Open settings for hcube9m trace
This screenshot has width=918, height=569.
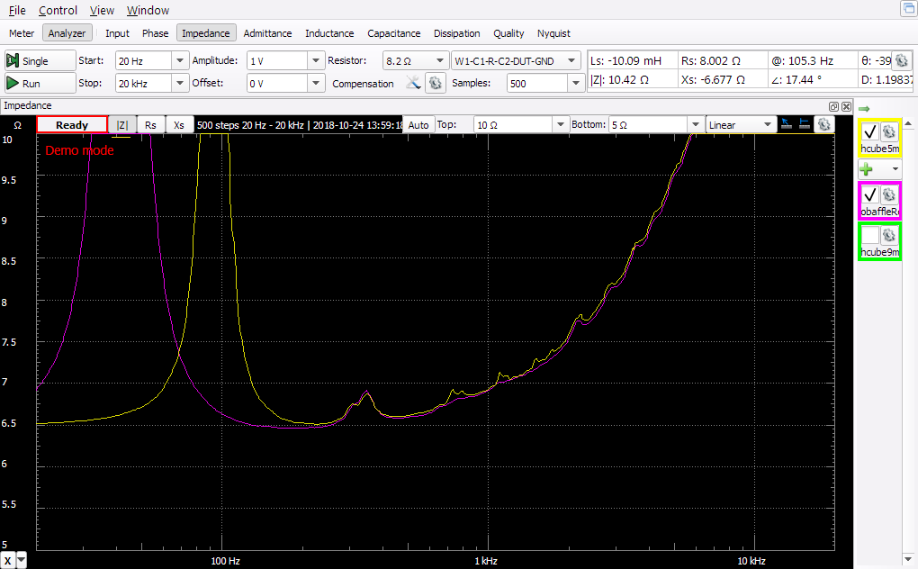pyautogui.click(x=888, y=235)
